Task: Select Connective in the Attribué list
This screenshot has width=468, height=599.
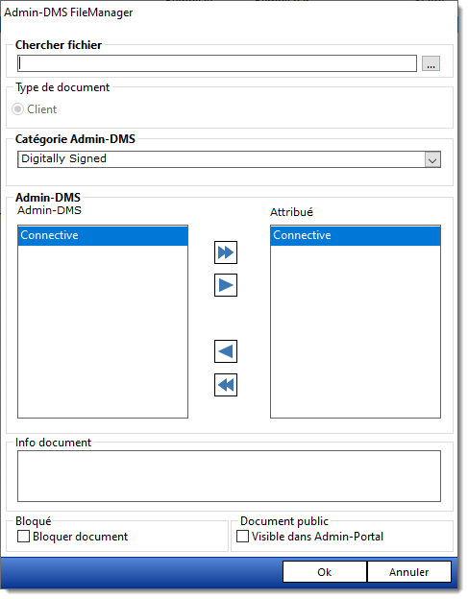Action: [356, 235]
